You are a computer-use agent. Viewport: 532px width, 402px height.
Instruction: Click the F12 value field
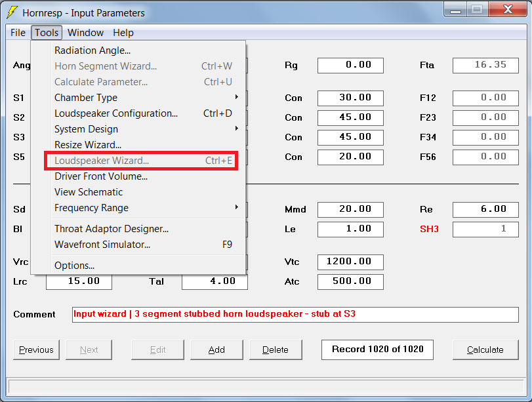click(485, 98)
